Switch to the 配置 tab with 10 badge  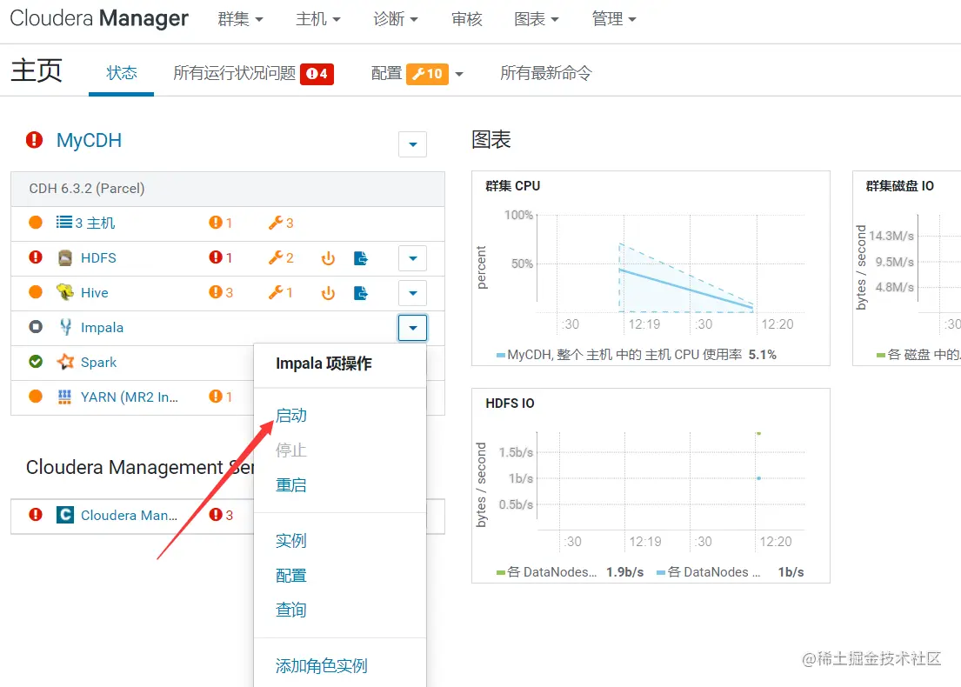410,74
